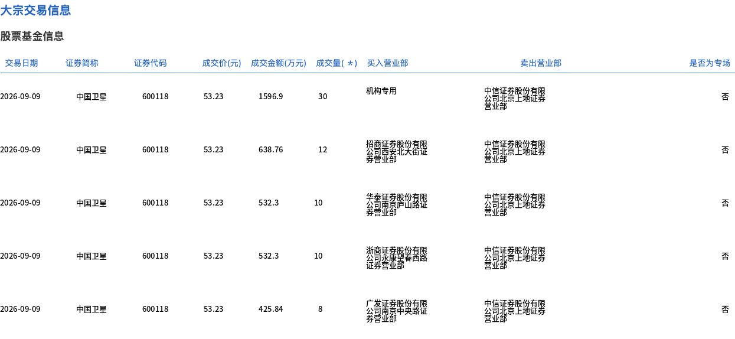Click the 425.84 transaction amount cell
This screenshot has height=339, width=735.
click(x=270, y=309)
